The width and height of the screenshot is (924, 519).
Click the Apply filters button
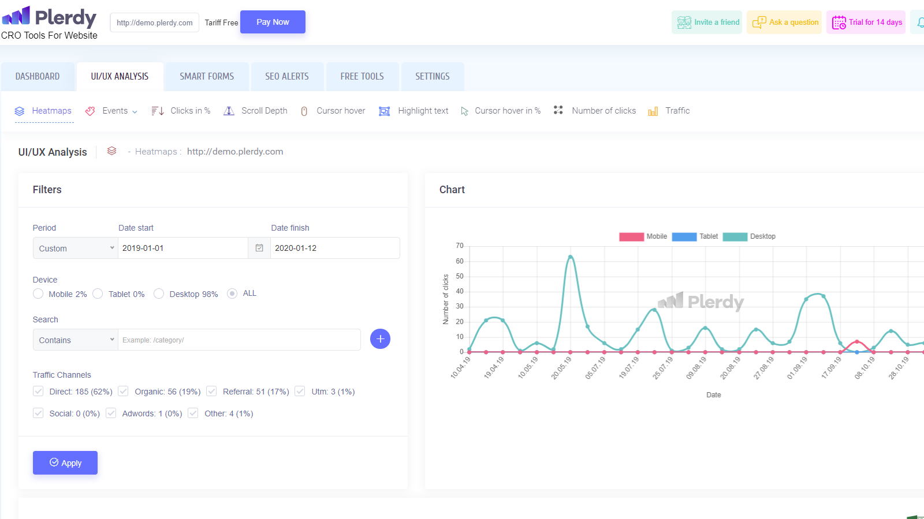click(65, 462)
